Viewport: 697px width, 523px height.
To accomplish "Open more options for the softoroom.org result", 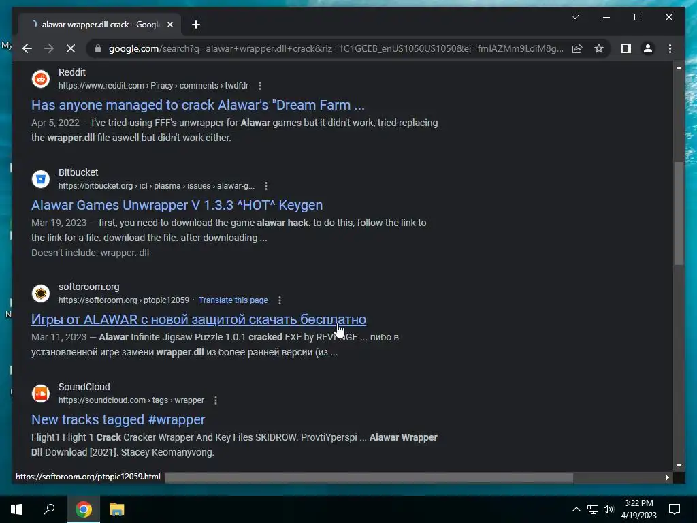I will [x=280, y=300].
